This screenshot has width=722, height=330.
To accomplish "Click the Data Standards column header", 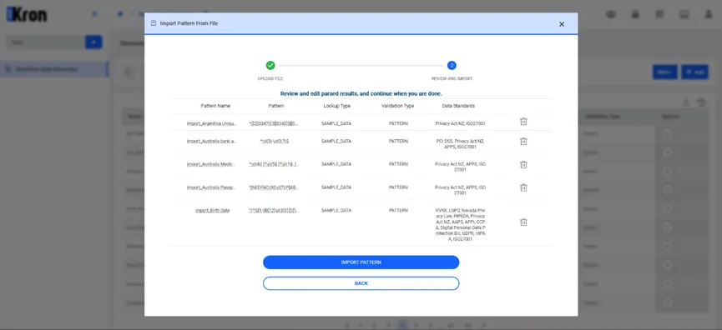I will click(x=458, y=106).
